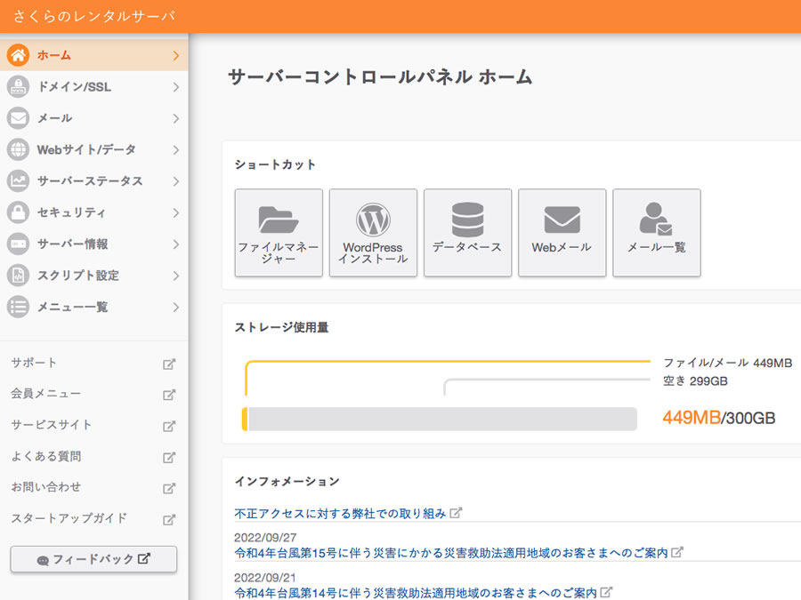Open the 台風第15号 disaster notice link
Image resolution: width=801 pixels, height=600 pixels.
coord(451,553)
